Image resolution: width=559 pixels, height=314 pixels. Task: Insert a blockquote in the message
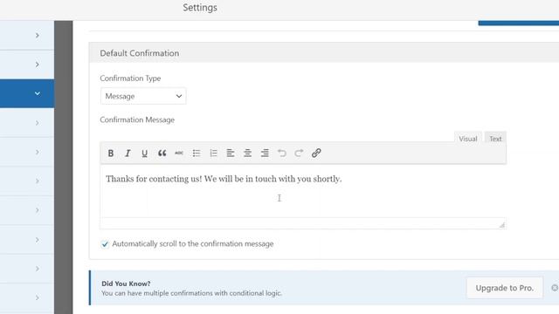point(162,154)
